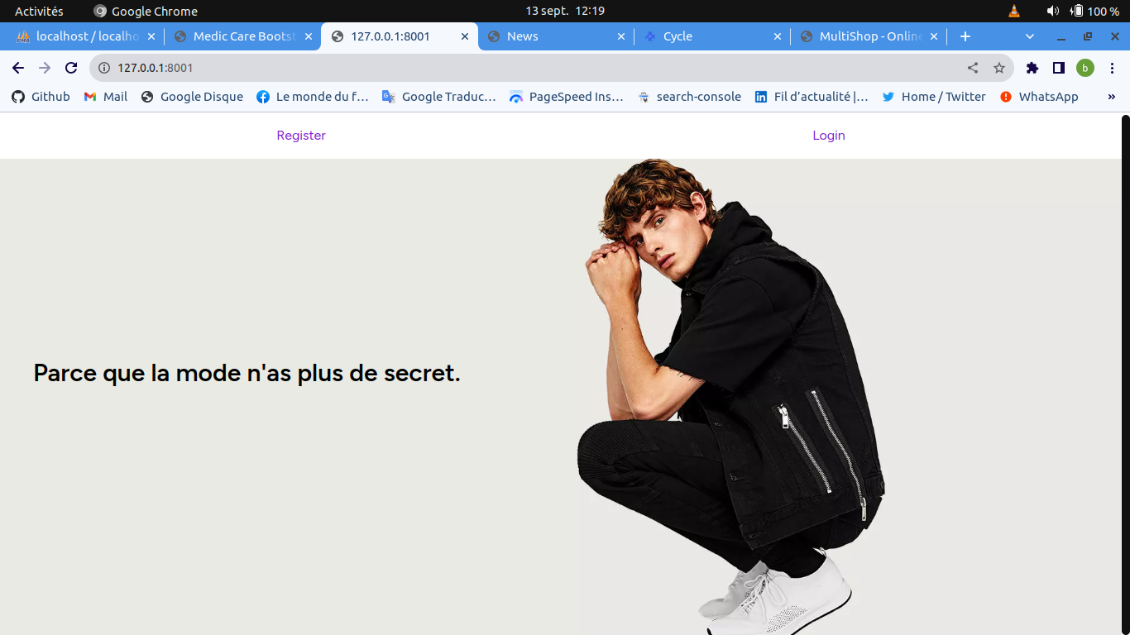The width and height of the screenshot is (1130, 635).
Task: View site information icon in address bar
Action: click(x=104, y=68)
